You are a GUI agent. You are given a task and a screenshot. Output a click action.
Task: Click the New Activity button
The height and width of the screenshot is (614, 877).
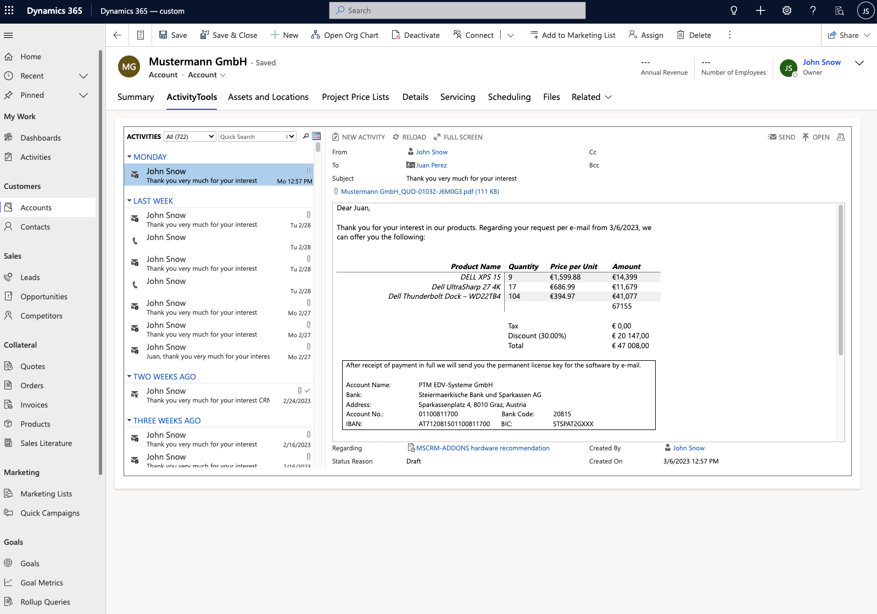(359, 137)
